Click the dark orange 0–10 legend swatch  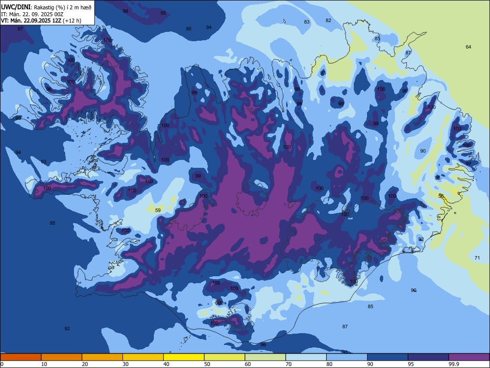21,357
